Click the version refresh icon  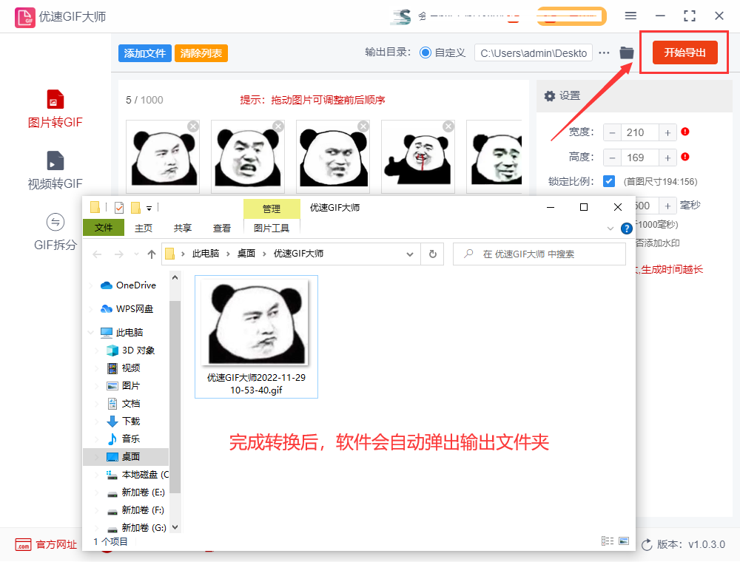647,544
